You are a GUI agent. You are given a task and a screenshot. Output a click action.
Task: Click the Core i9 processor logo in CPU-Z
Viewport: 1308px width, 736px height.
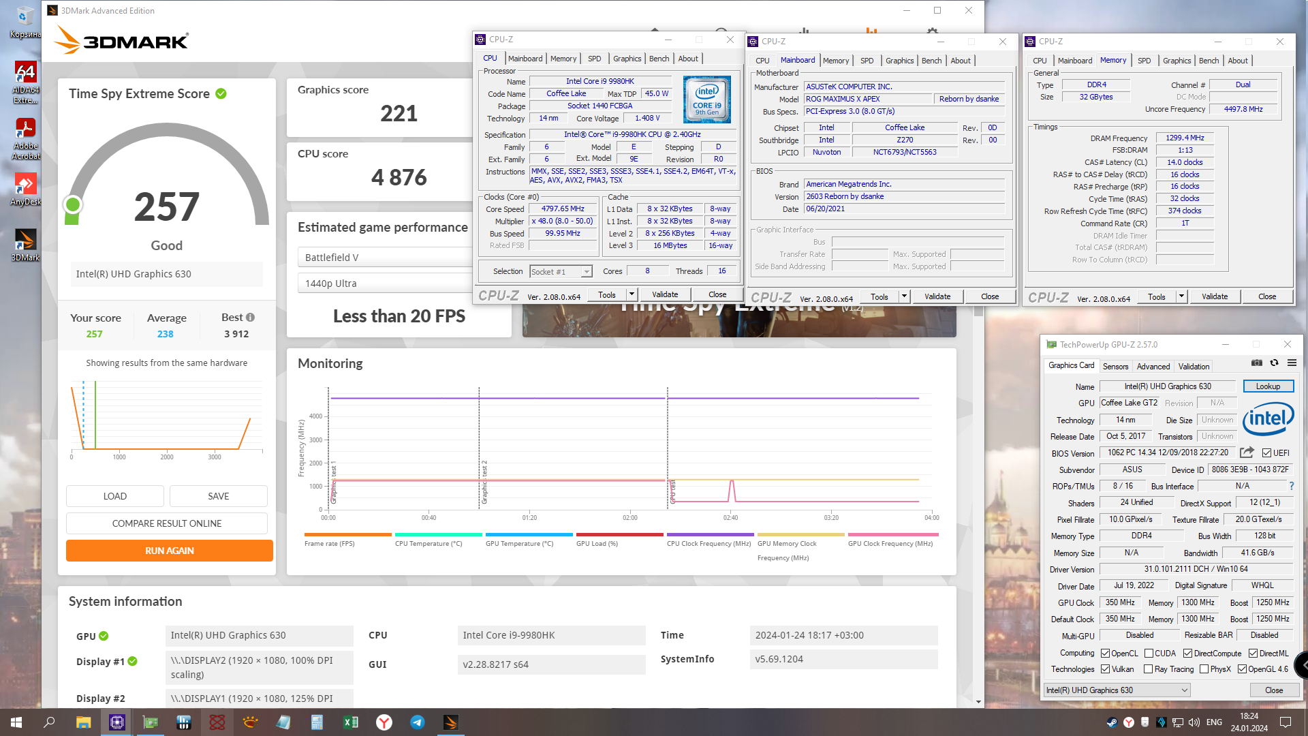coord(707,99)
